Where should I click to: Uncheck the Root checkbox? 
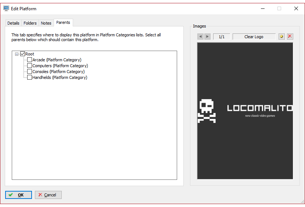coord(22,54)
